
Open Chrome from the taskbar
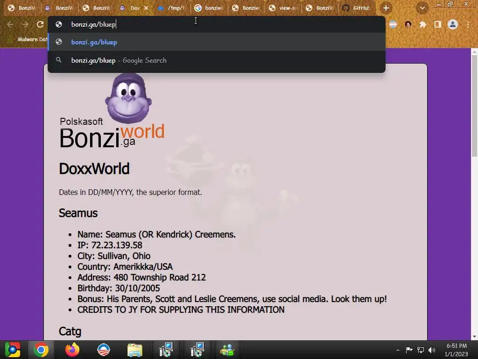pos(41,350)
